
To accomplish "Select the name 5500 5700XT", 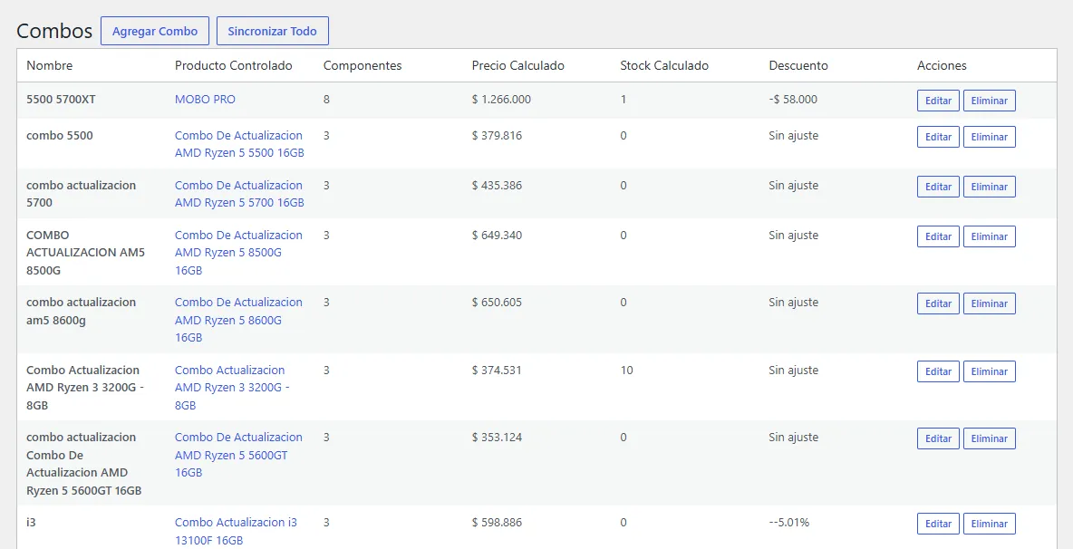I will pos(61,99).
